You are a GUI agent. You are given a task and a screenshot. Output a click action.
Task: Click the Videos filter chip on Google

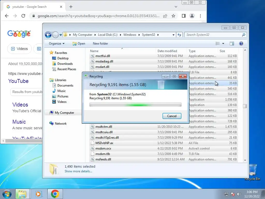tap(19, 49)
